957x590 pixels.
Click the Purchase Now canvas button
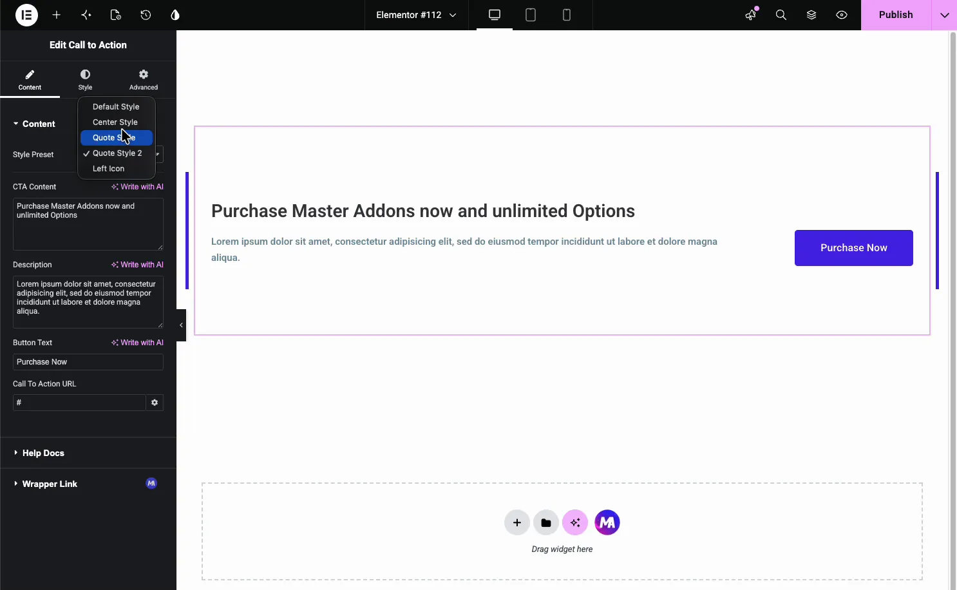(x=853, y=248)
